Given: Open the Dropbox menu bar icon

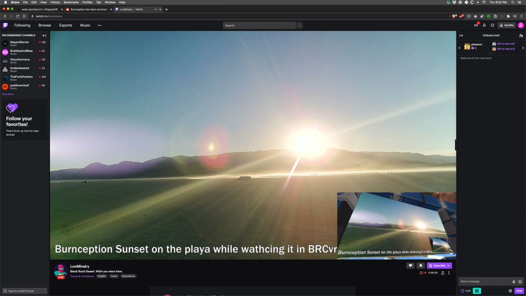Looking at the screenshot, I should (x=454, y=2).
